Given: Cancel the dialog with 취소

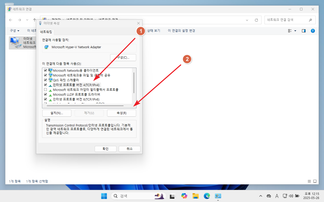Looking at the screenshot, I should tap(130, 149).
